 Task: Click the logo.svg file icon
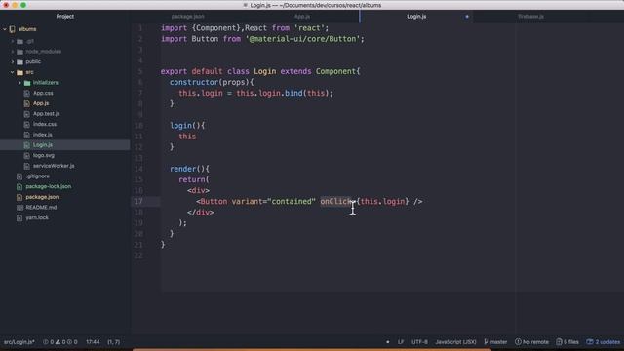(x=26, y=155)
